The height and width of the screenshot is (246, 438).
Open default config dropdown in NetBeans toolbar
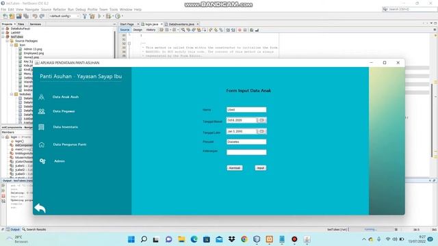pyautogui.click(x=64, y=16)
